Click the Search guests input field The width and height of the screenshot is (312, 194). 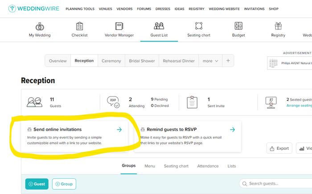[276, 183]
